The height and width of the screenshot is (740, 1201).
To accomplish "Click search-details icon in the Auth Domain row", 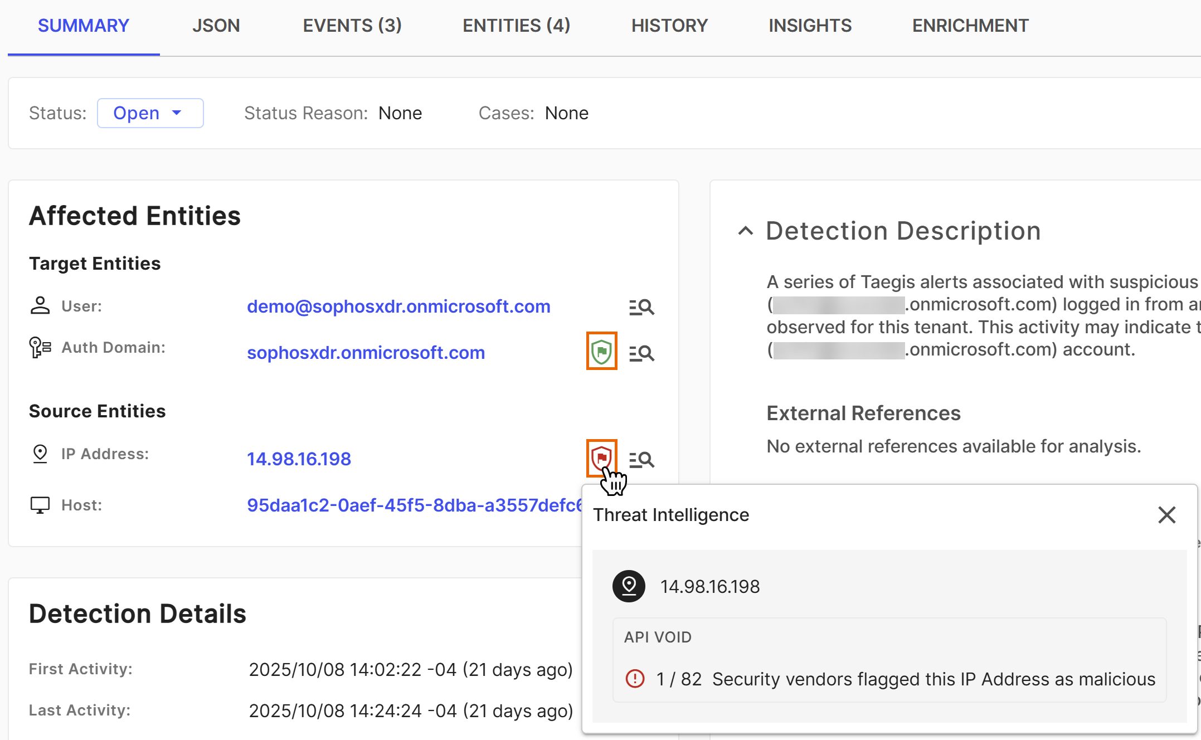I will pos(641,353).
